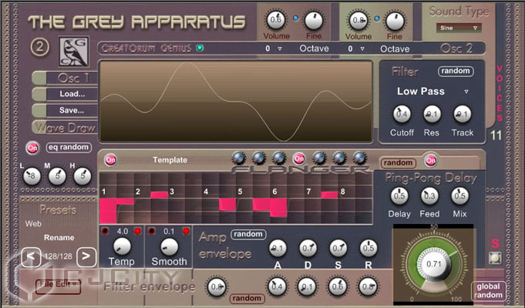Click the Amp envelope A knob
Viewport: 525px width, 308px height.
(278, 248)
